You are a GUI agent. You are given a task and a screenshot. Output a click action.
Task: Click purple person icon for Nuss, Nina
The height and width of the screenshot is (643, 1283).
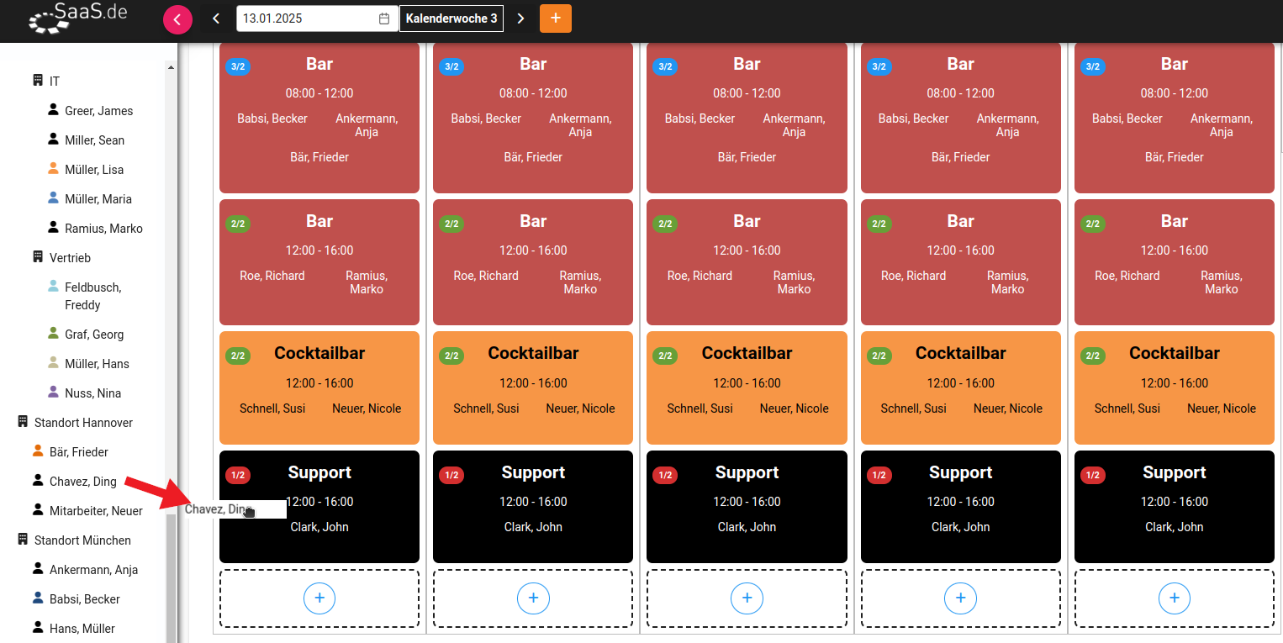point(54,393)
